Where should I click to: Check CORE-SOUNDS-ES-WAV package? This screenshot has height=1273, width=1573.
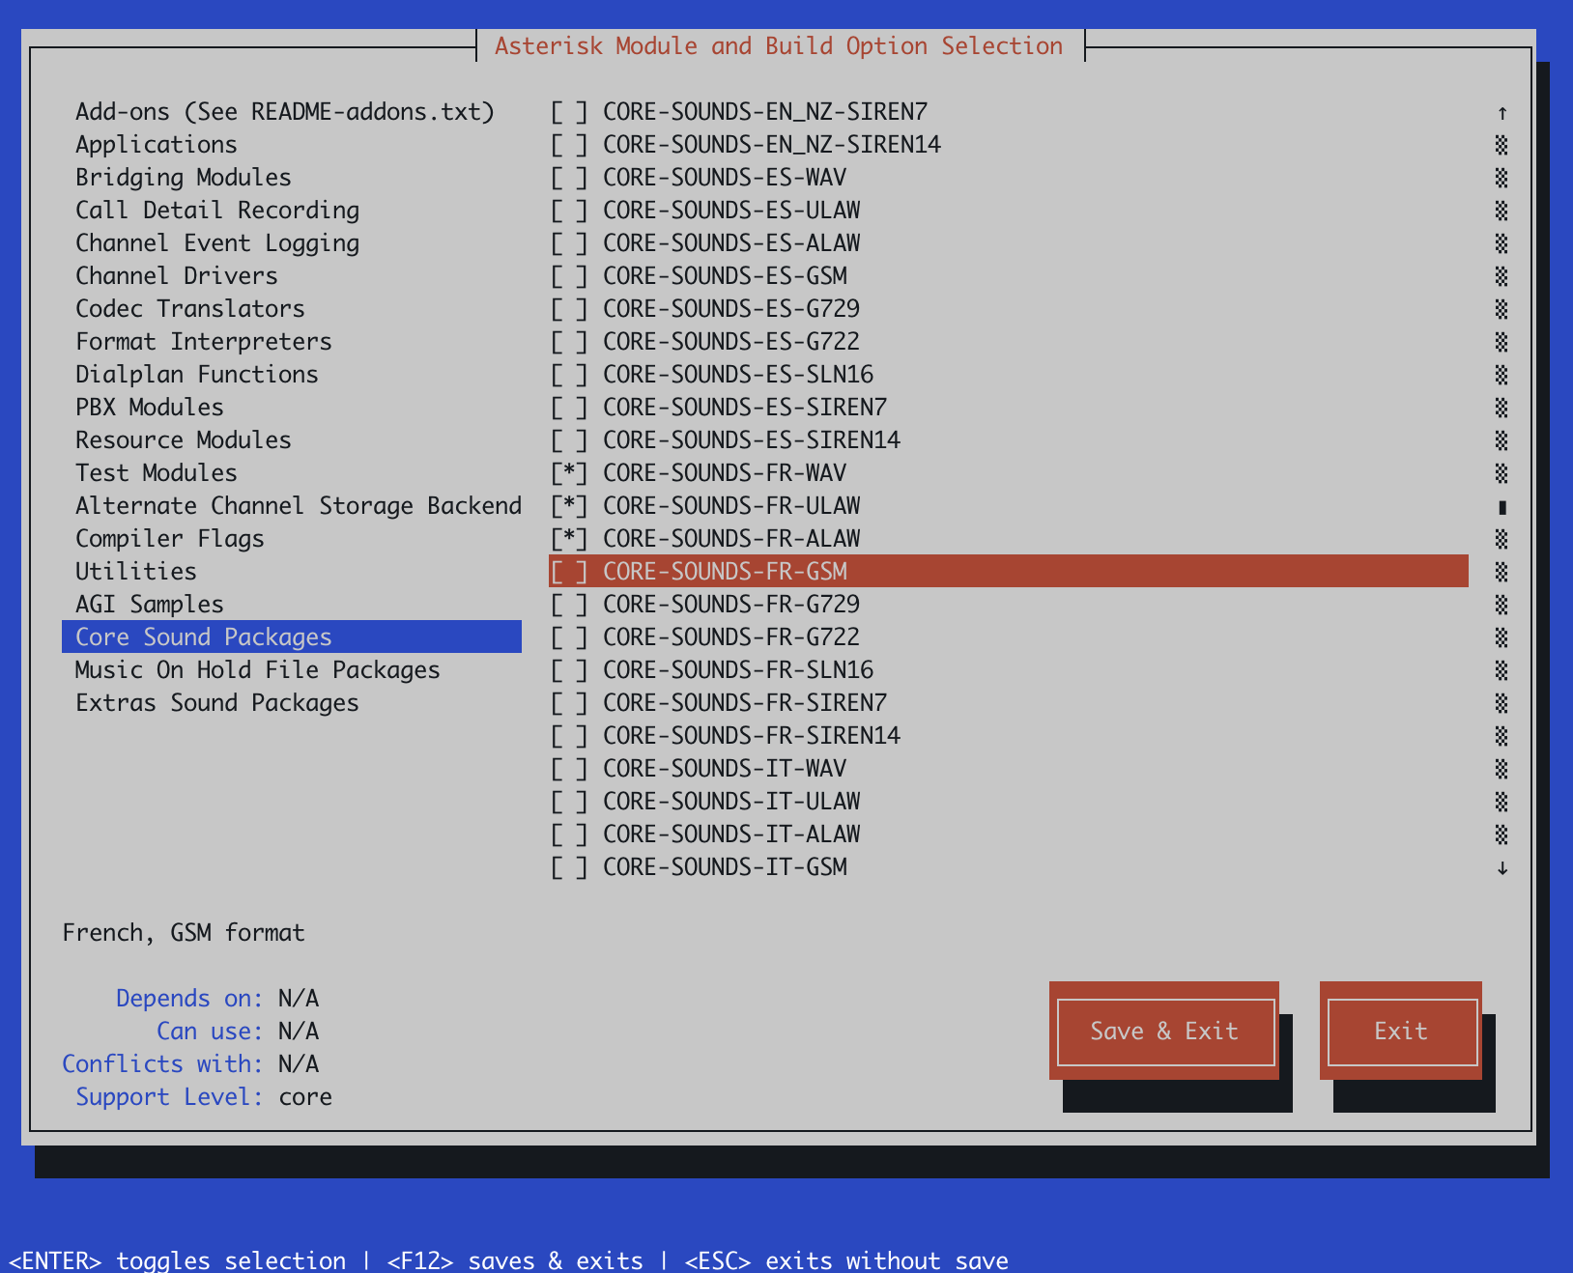click(569, 178)
